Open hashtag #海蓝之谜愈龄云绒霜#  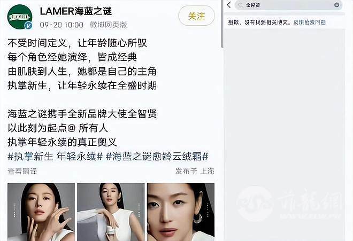[157, 157]
